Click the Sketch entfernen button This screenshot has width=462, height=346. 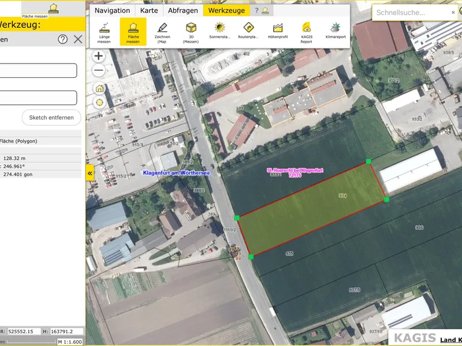[51, 118]
